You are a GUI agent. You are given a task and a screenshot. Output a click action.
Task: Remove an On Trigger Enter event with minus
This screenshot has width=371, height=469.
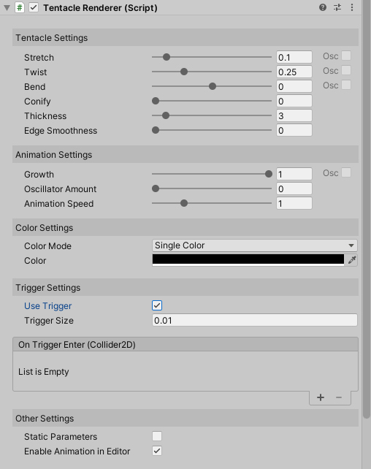339,397
